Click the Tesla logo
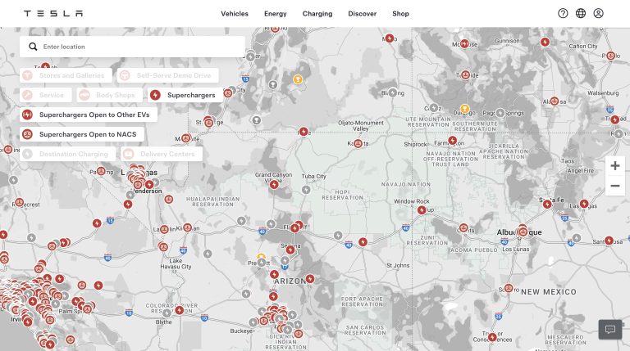 point(53,14)
